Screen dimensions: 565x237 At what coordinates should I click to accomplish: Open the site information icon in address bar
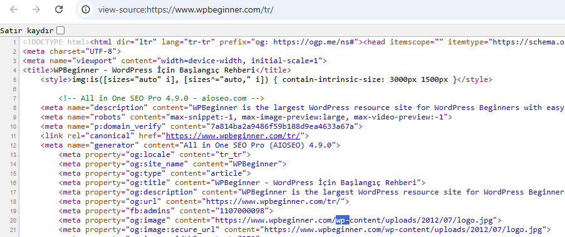86,10
